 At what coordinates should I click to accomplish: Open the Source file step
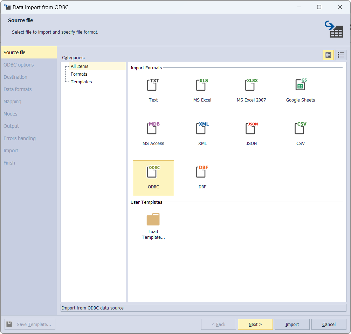[x=15, y=52]
